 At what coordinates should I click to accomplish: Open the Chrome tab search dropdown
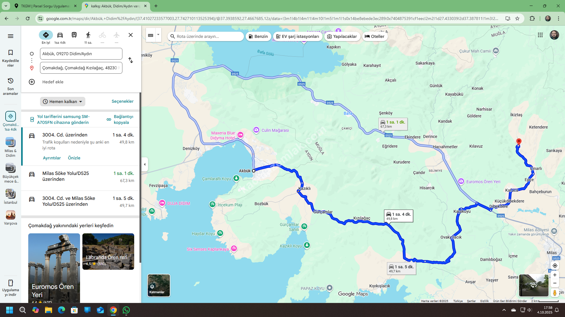pyautogui.click(x=6, y=6)
